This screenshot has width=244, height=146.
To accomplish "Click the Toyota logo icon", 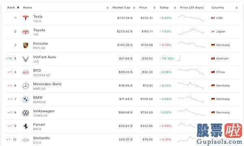I will [x=26, y=32].
